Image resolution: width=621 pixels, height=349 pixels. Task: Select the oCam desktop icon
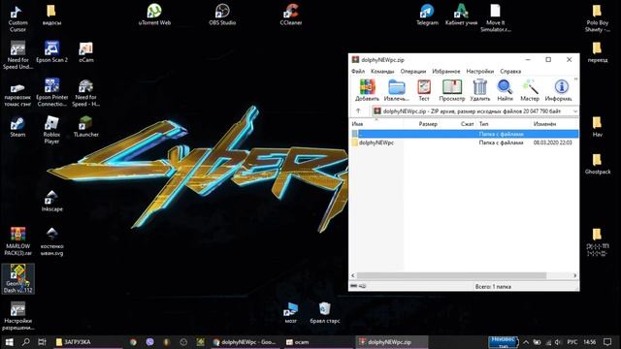click(86, 52)
